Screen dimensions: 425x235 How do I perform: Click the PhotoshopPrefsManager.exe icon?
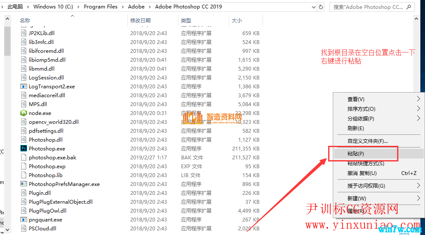pyautogui.click(x=24, y=184)
